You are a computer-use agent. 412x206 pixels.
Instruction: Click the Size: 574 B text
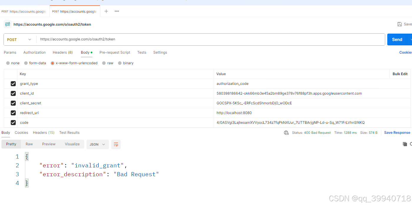[369, 133]
